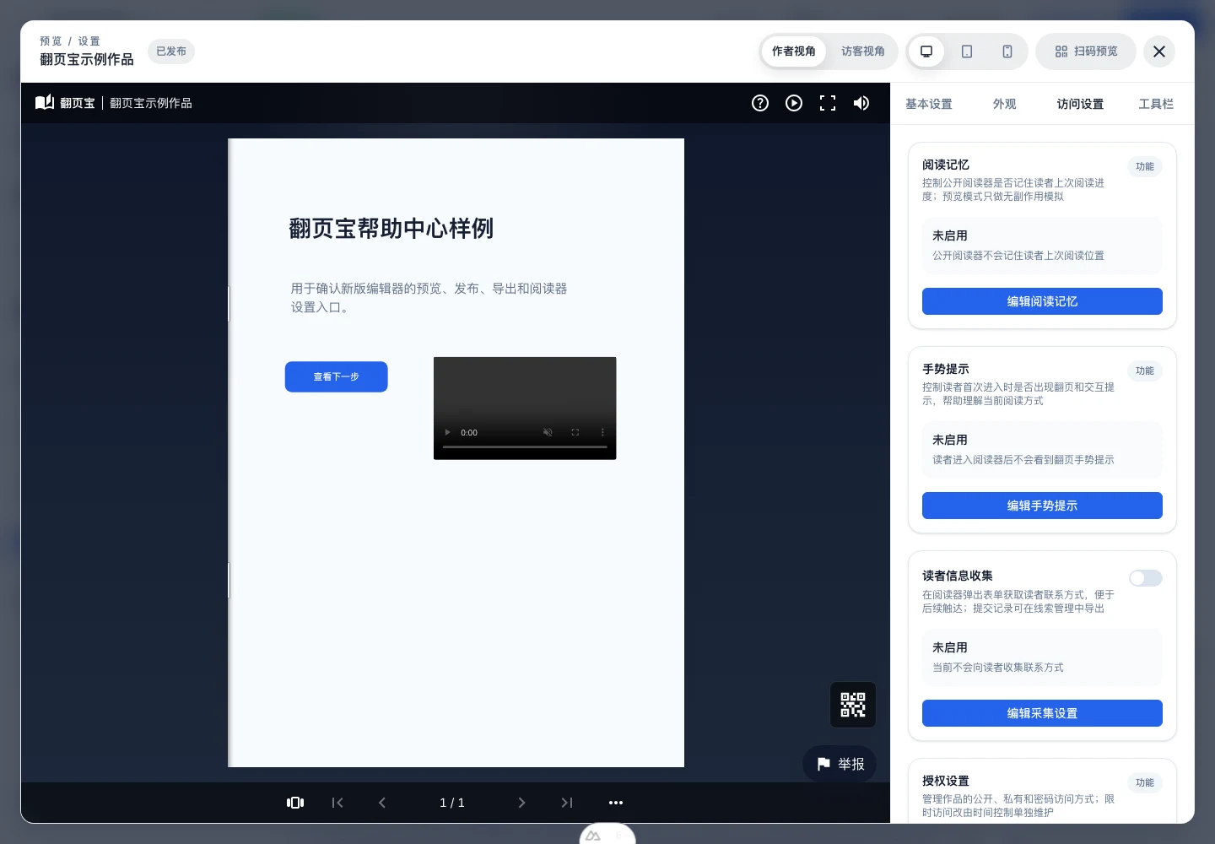Viewport: 1215px width, 844px height.
Task: Switch to tablet device preview
Action: pyautogui.click(x=967, y=51)
